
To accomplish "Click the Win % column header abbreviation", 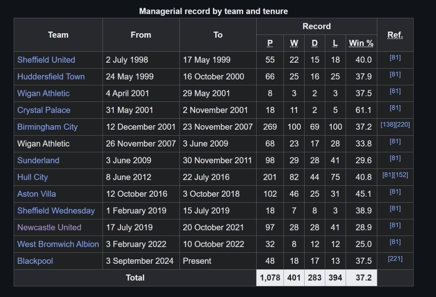I will [x=361, y=43].
